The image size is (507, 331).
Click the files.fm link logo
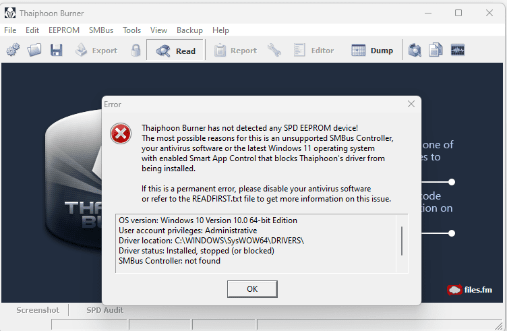[x=469, y=290]
